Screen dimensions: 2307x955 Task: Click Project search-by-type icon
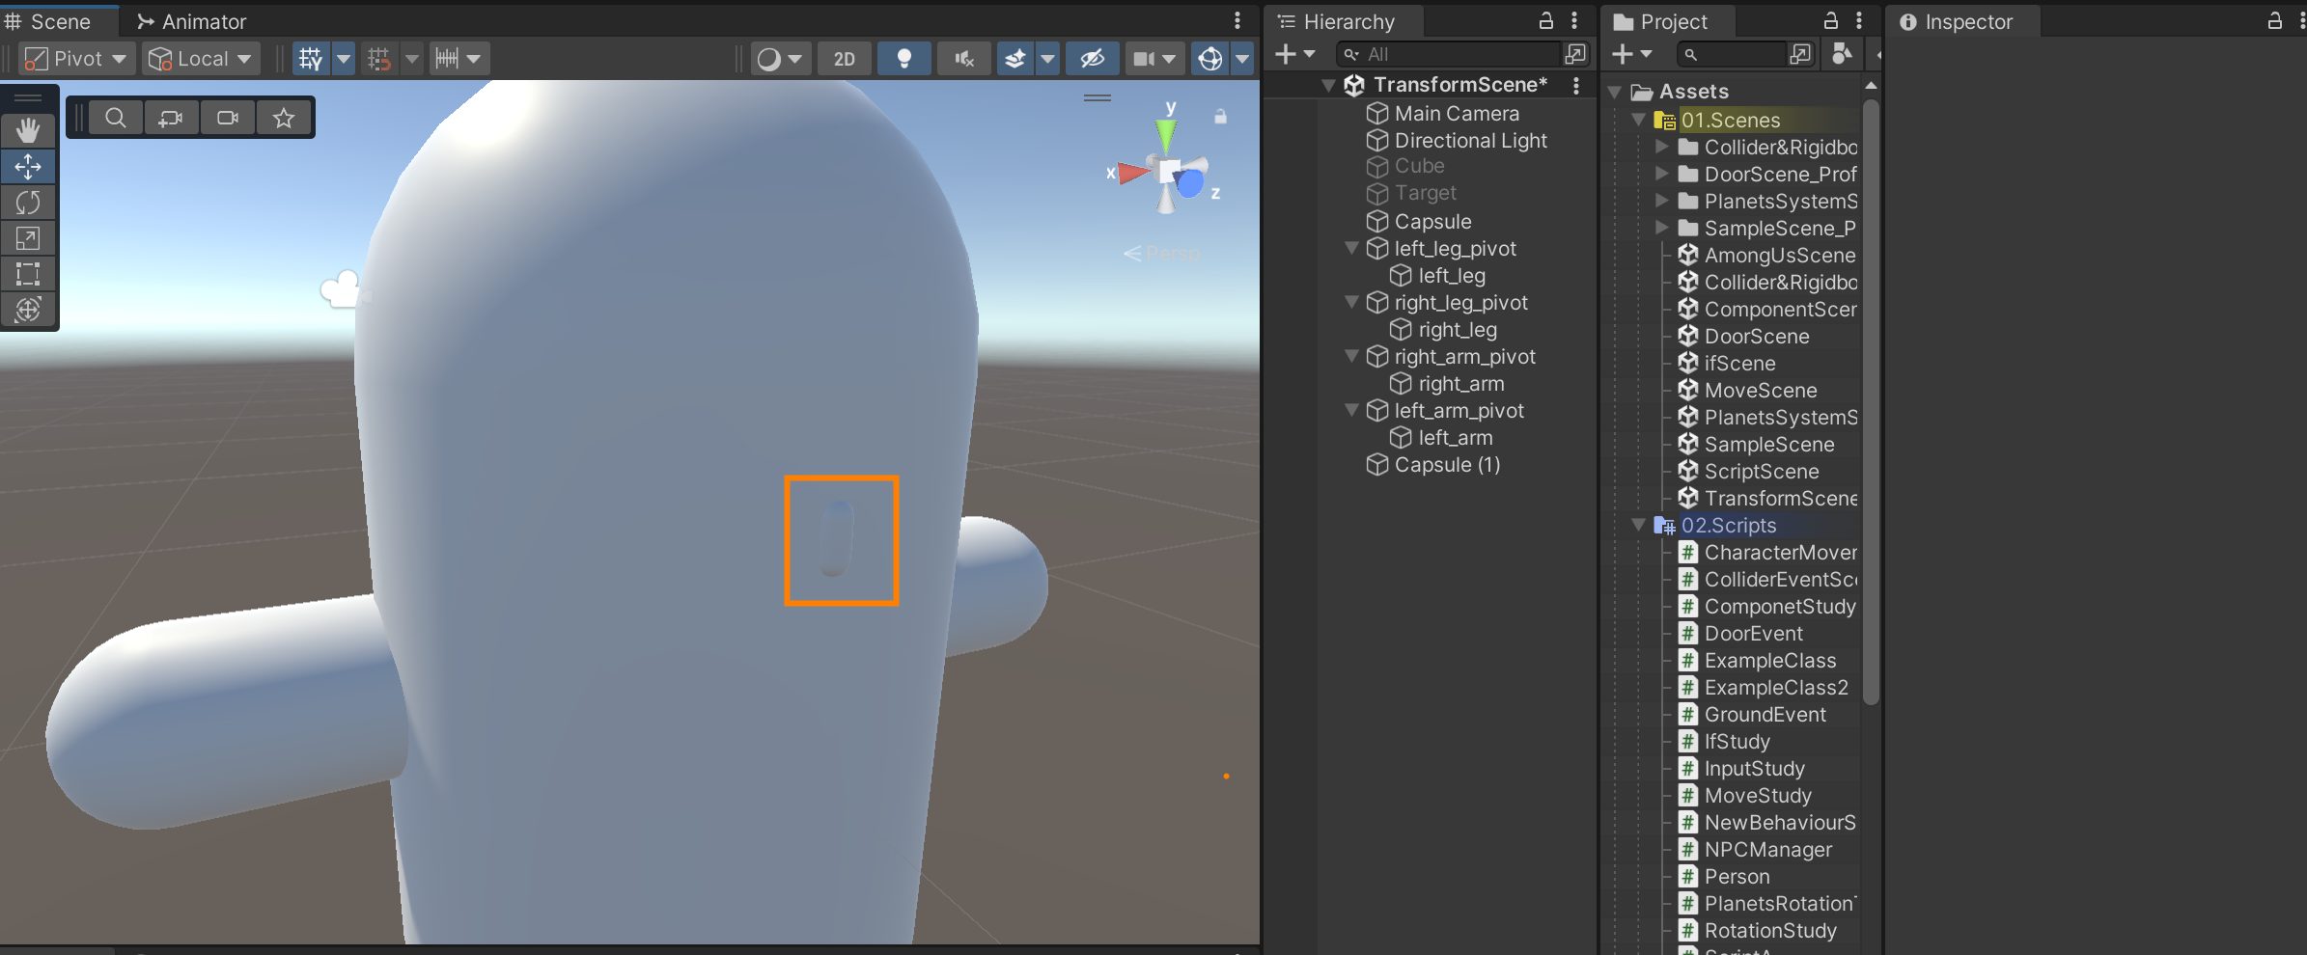coord(1842,54)
